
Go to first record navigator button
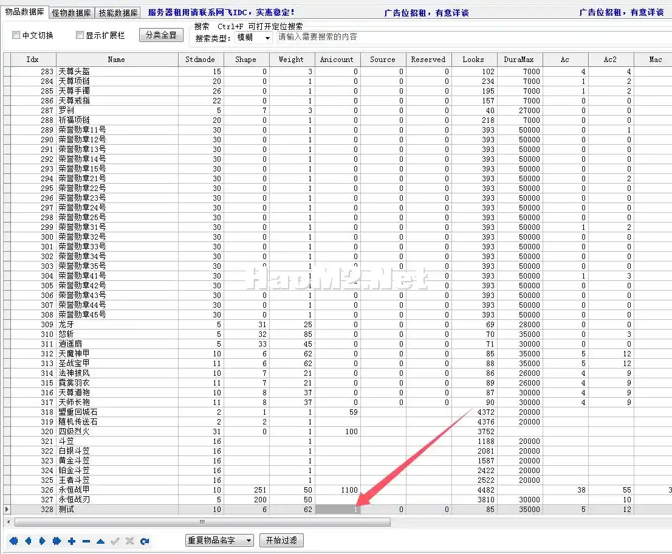pyautogui.click(x=13, y=541)
